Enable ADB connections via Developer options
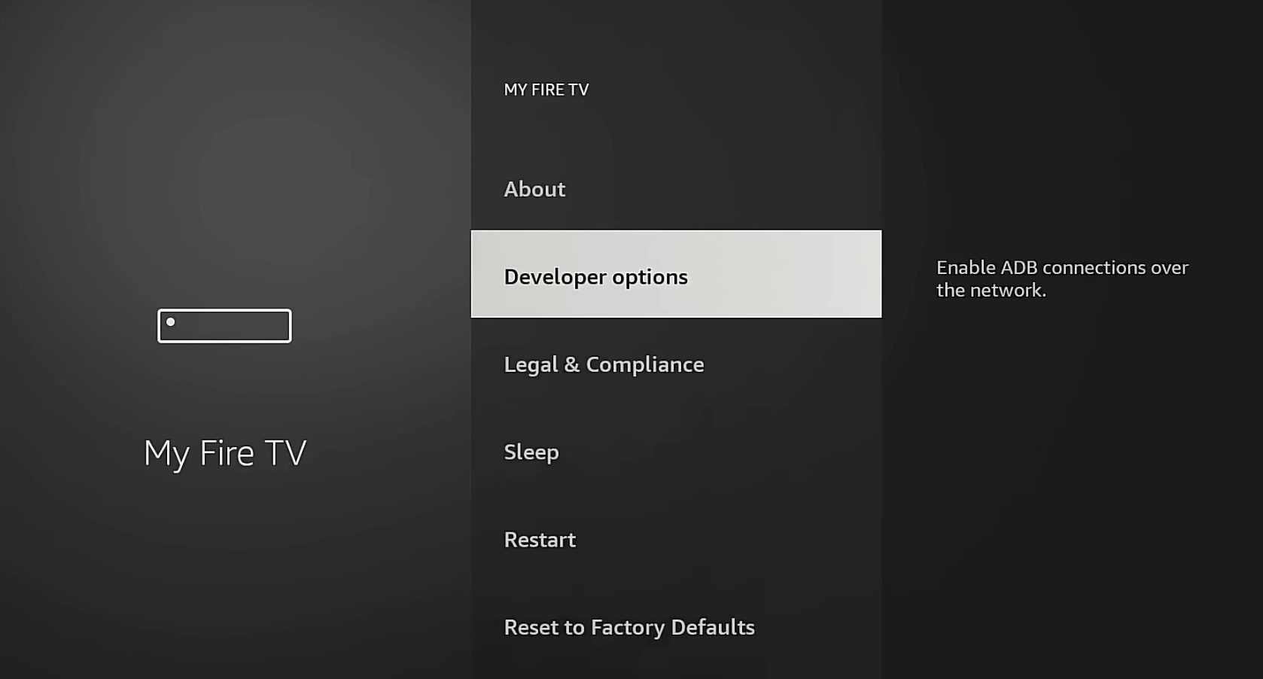 click(595, 276)
